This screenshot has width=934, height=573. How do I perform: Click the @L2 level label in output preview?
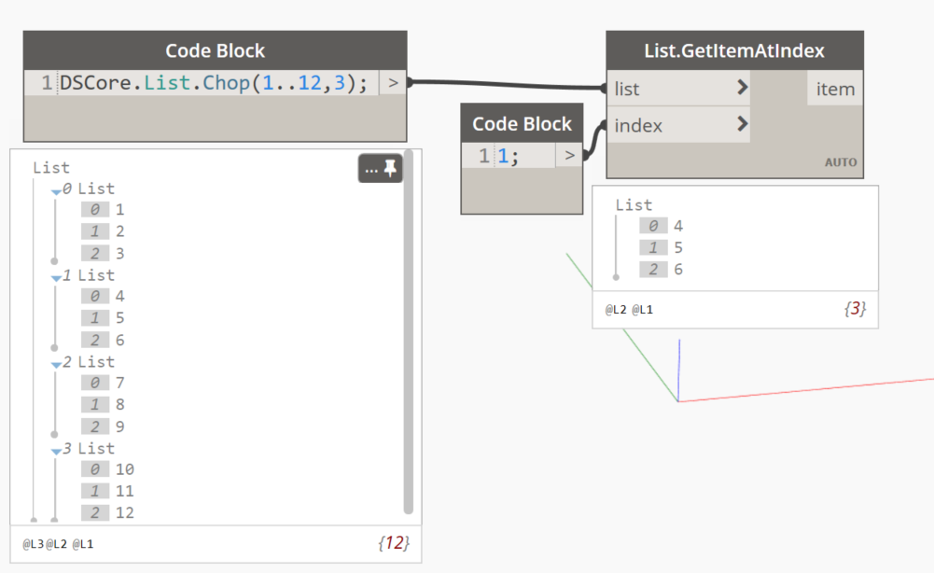[616, 310]
